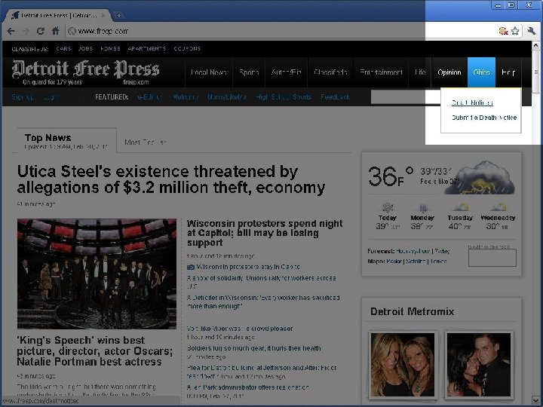Open the wrench settings menu
The height and width of the screenshot is (407, 543).
point(531,31)
